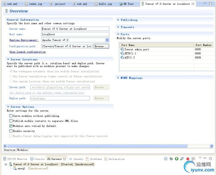Click Set deploy path to default value link
Image resolution: width=216 pixels, height=175 pixels.
[x=47, y=93]
